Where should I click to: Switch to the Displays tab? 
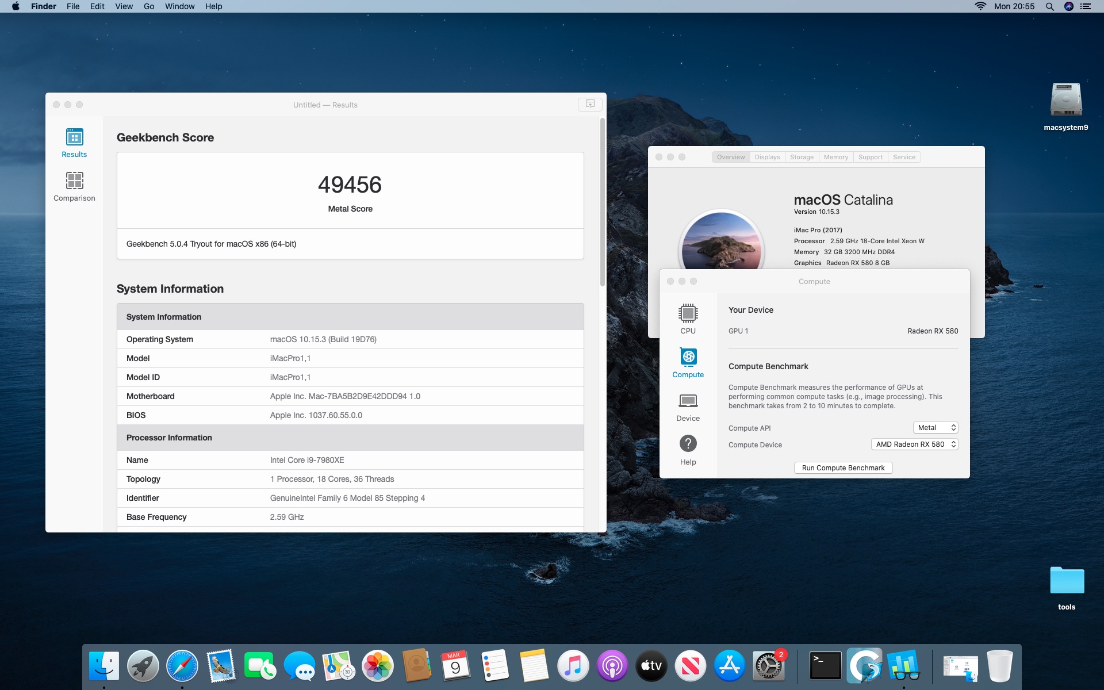point(767,157)
